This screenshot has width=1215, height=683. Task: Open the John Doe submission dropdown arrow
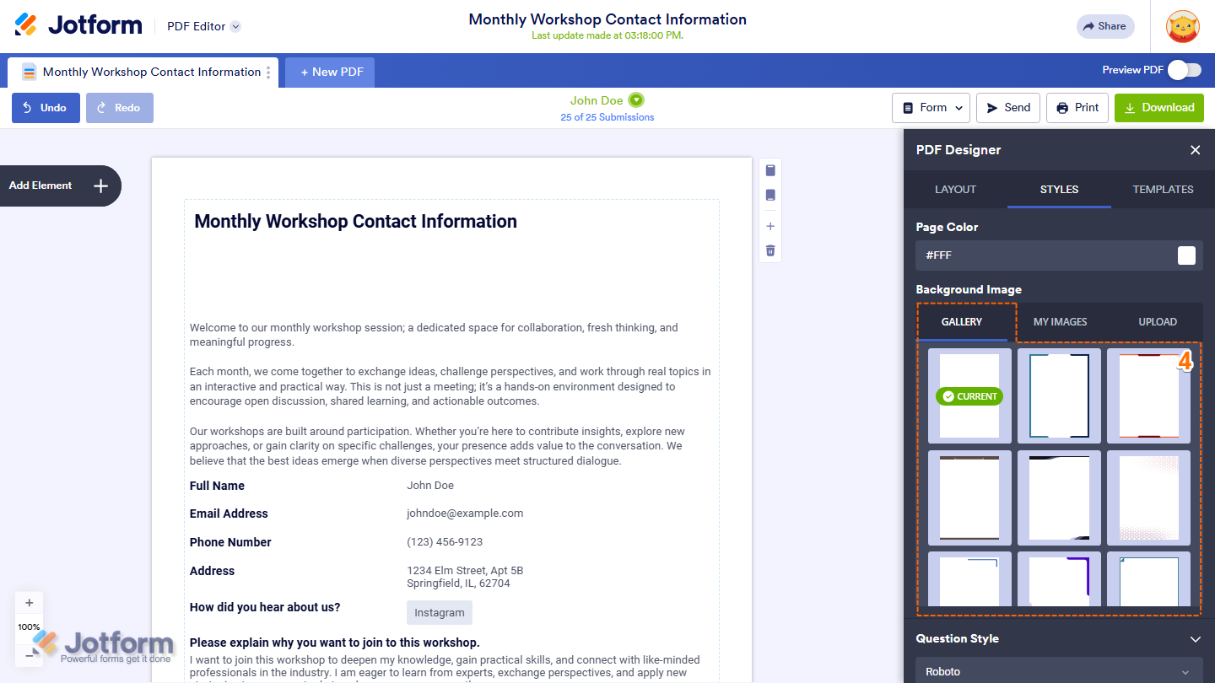pyautogui.click(x=636, y=100)
